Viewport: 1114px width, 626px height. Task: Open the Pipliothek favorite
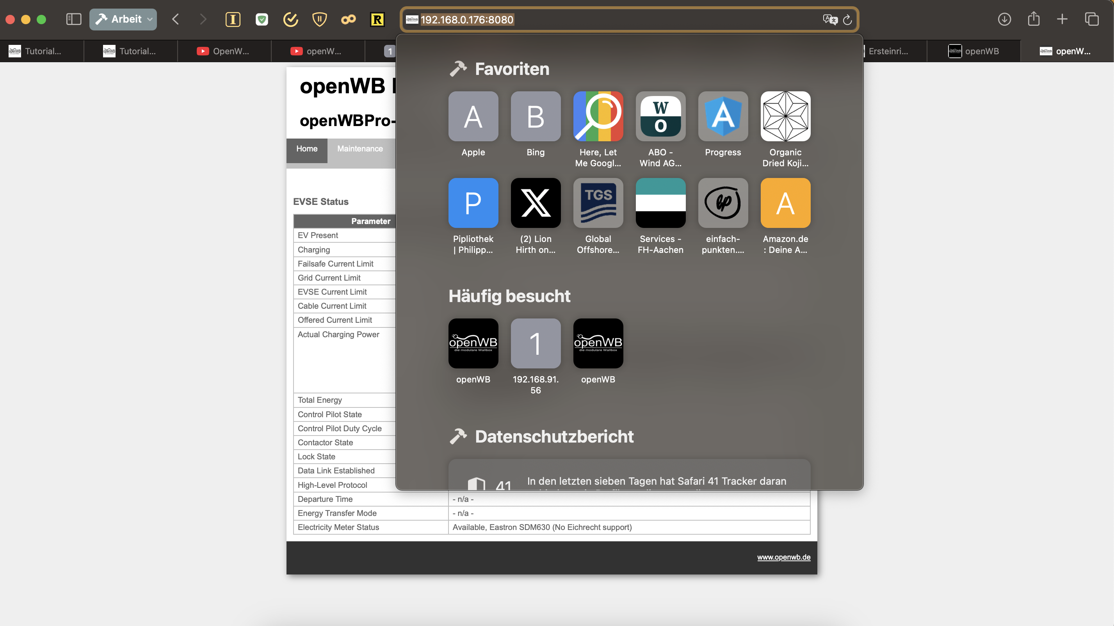(473, 203)
